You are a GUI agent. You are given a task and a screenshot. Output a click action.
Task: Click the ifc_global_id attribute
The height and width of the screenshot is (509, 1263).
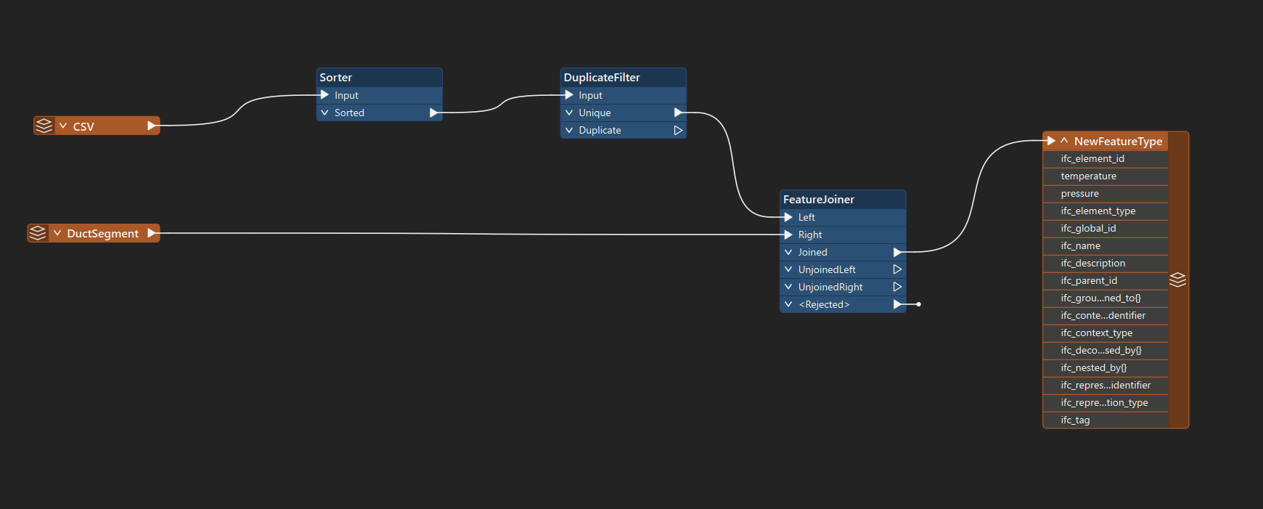coord(1105,228)
